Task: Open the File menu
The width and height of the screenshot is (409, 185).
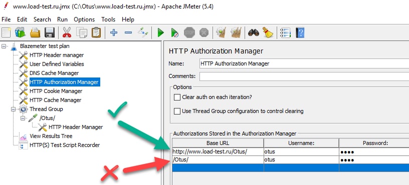Action: [6, 19]
